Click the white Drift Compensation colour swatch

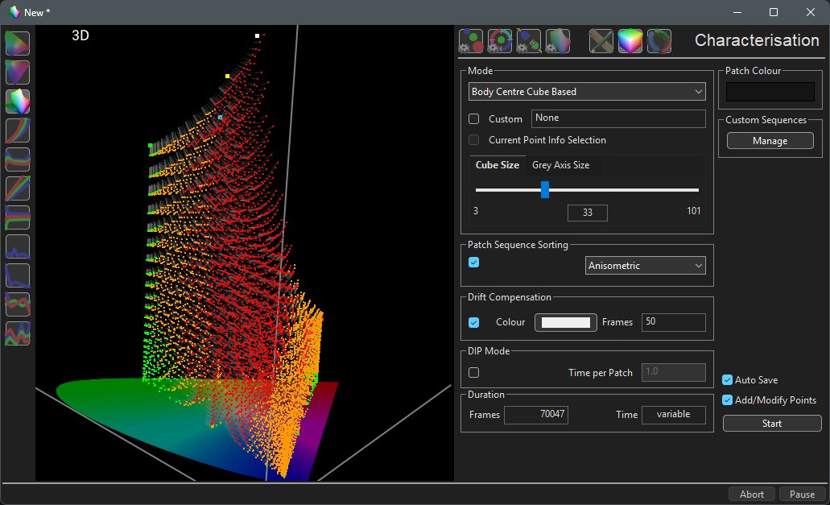[566, 322]
